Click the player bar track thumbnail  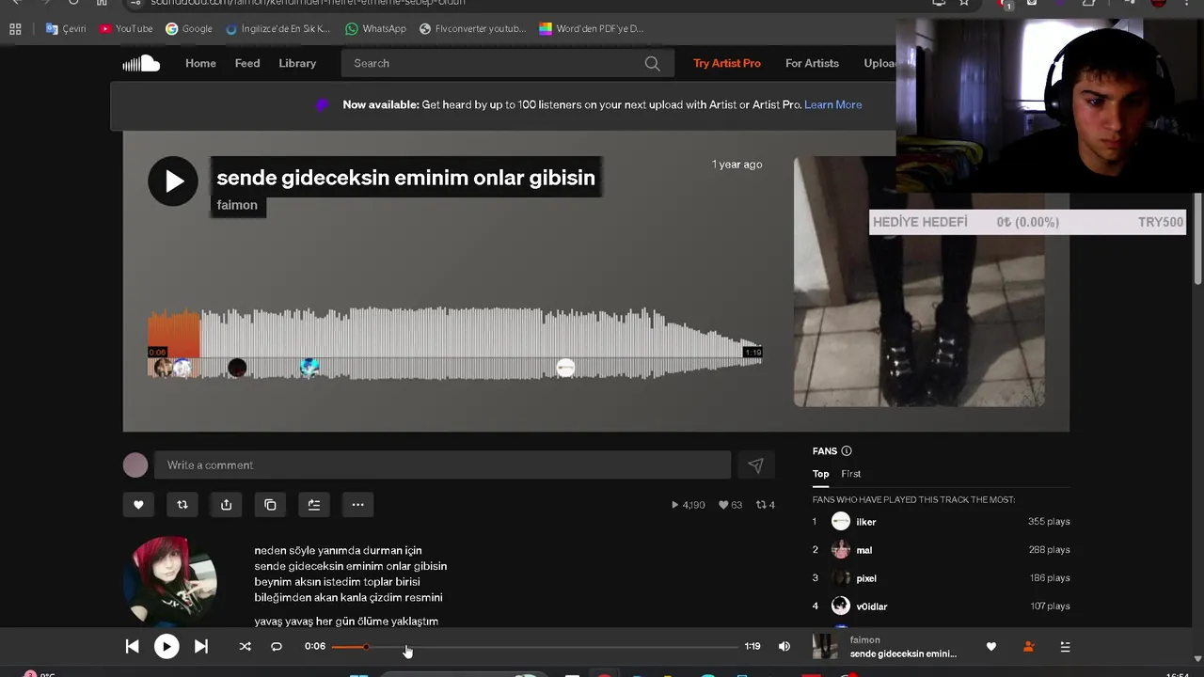pos(825,647)
